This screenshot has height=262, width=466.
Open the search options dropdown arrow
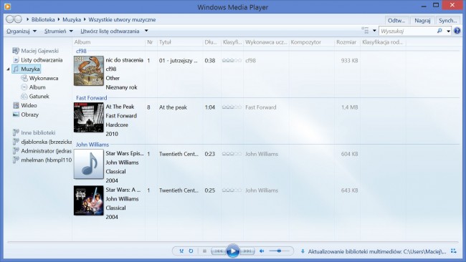point(448,31)
